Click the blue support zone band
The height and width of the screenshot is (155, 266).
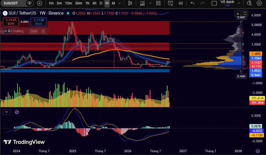click(x=85, y=70)
